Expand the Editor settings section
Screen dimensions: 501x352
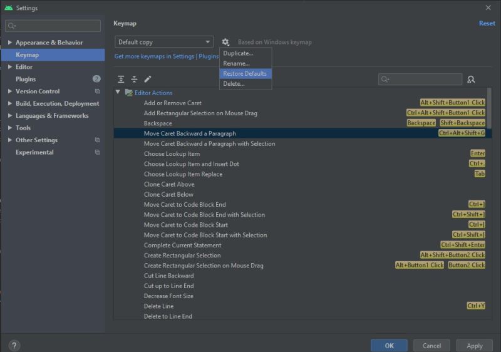[x=10, y=67]
